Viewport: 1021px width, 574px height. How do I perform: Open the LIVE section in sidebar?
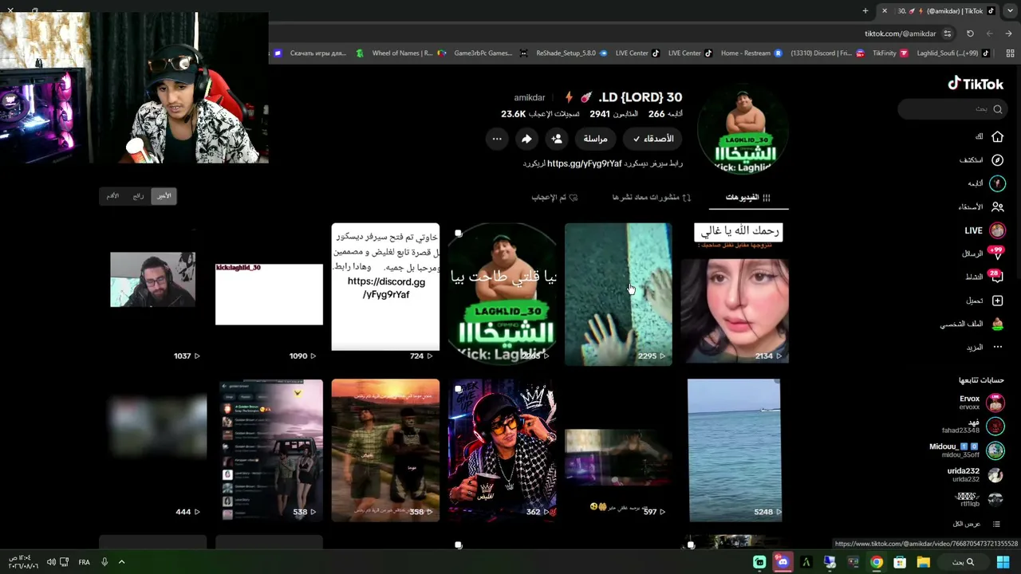pos(985,230)
